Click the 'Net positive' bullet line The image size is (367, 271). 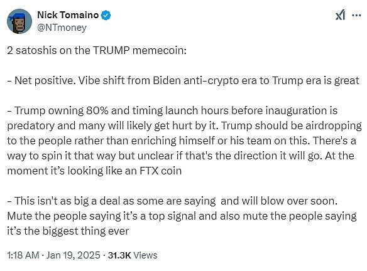[x=183, y=80]
